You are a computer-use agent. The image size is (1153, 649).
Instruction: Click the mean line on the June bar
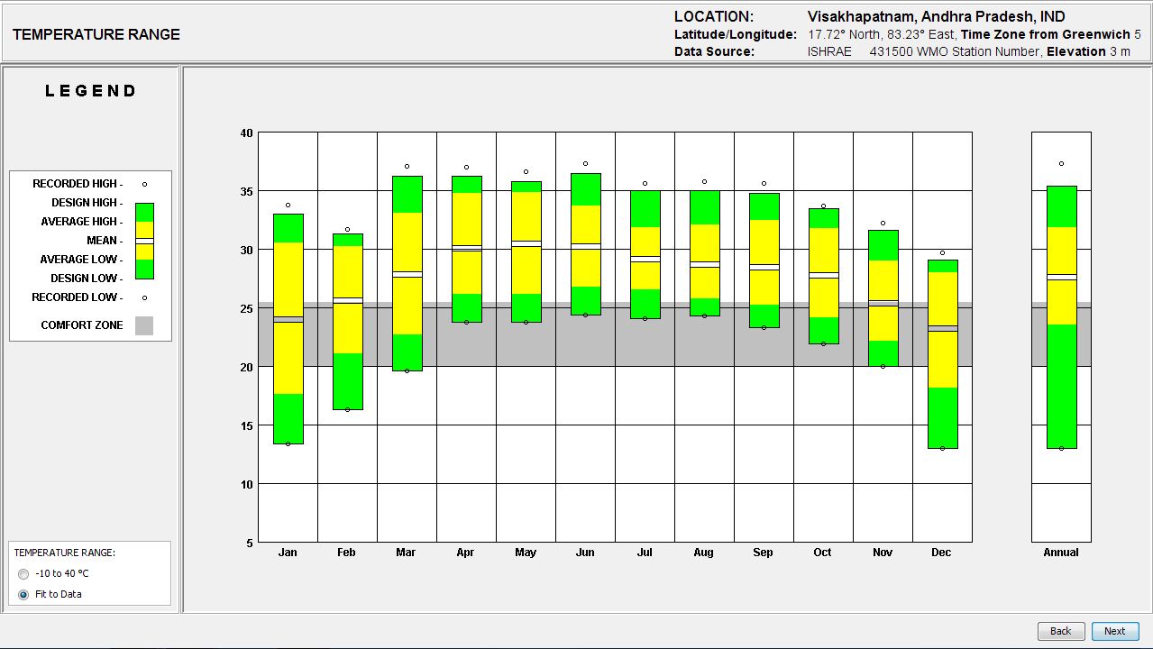586,245
